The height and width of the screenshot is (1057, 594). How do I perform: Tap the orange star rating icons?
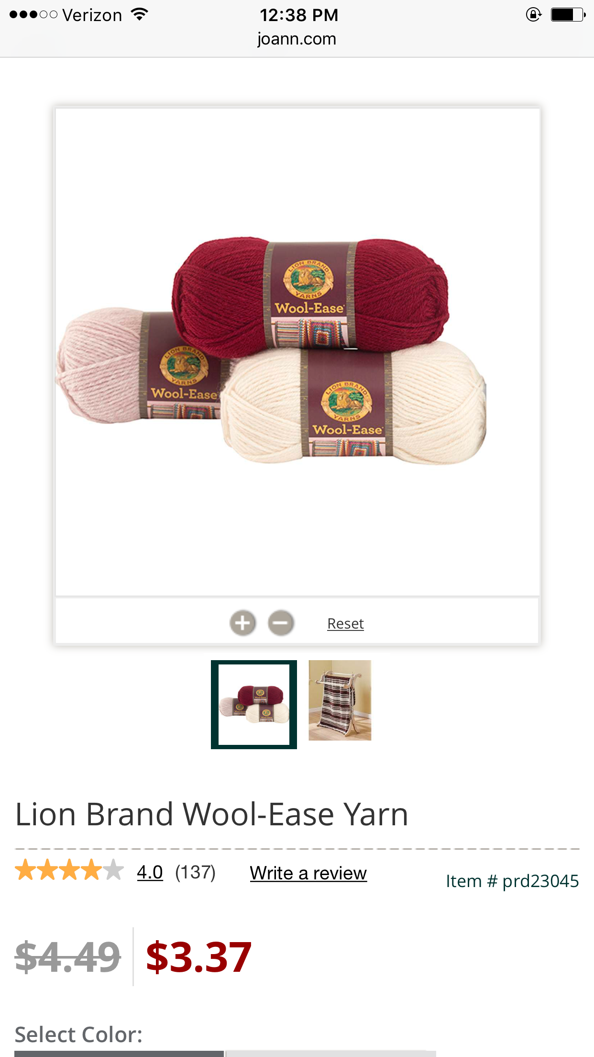[x=69, y=870]
